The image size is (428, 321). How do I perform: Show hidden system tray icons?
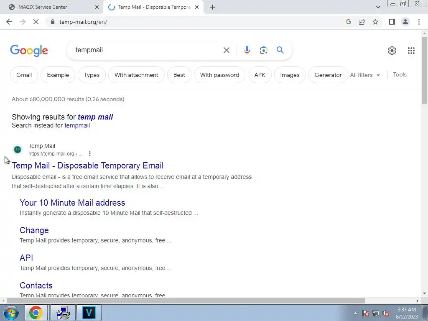click(355, 313)
